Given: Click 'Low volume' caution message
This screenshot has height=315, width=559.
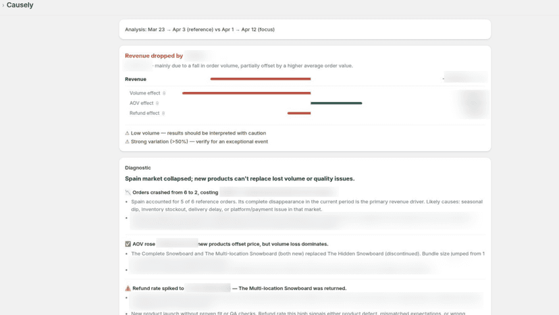Looking at the screenshot, I should pyautogui.click(x=198, y=133).
